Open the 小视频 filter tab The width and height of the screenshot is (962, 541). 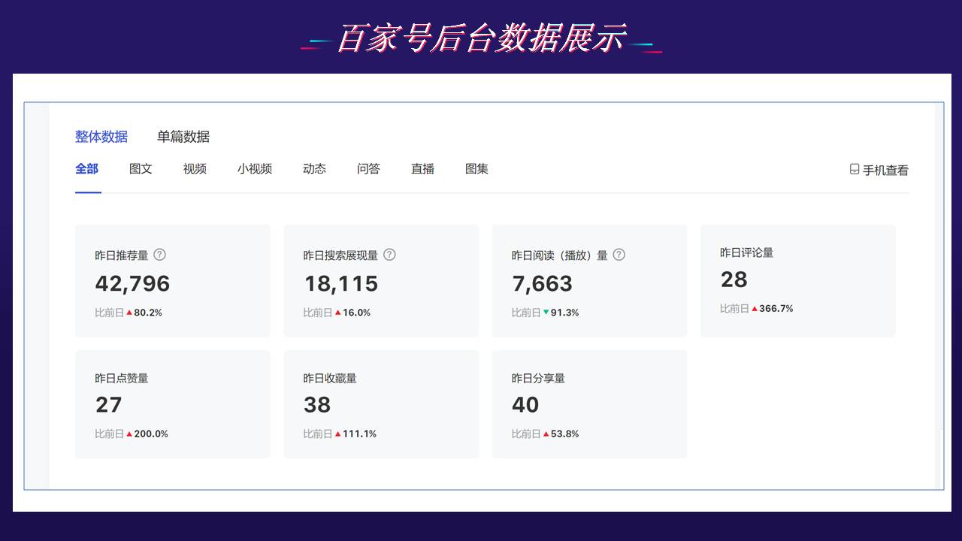(255, 169)
